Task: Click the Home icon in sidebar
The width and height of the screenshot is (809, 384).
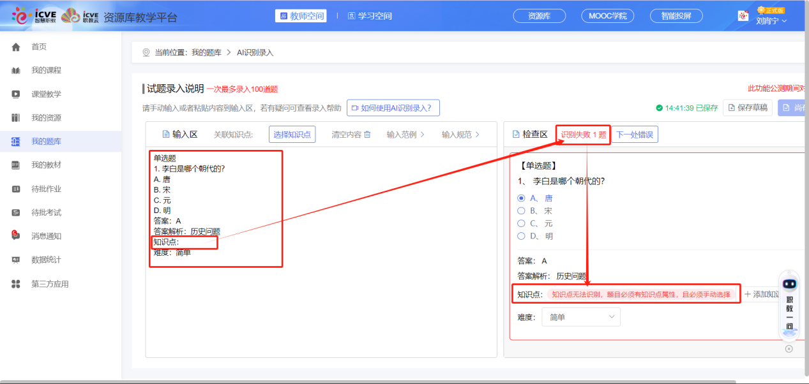Action: pos(16,47)
